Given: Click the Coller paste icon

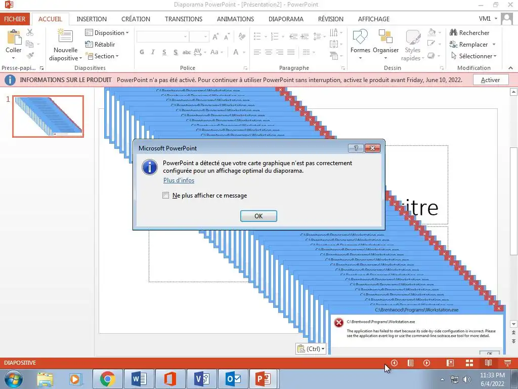Looking at the screenshot, I should [14, 36].
